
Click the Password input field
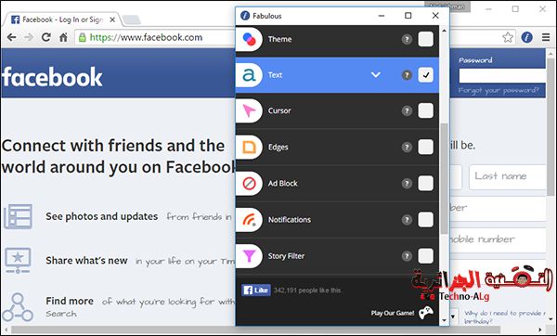click(x=501, y=76)
